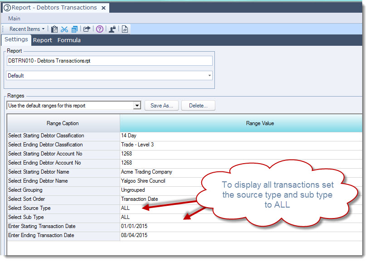Select 'Select Starting Debtor Name' caption

coord(63,172)
